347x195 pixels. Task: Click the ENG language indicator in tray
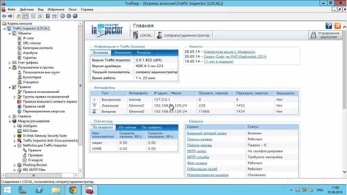320,190
